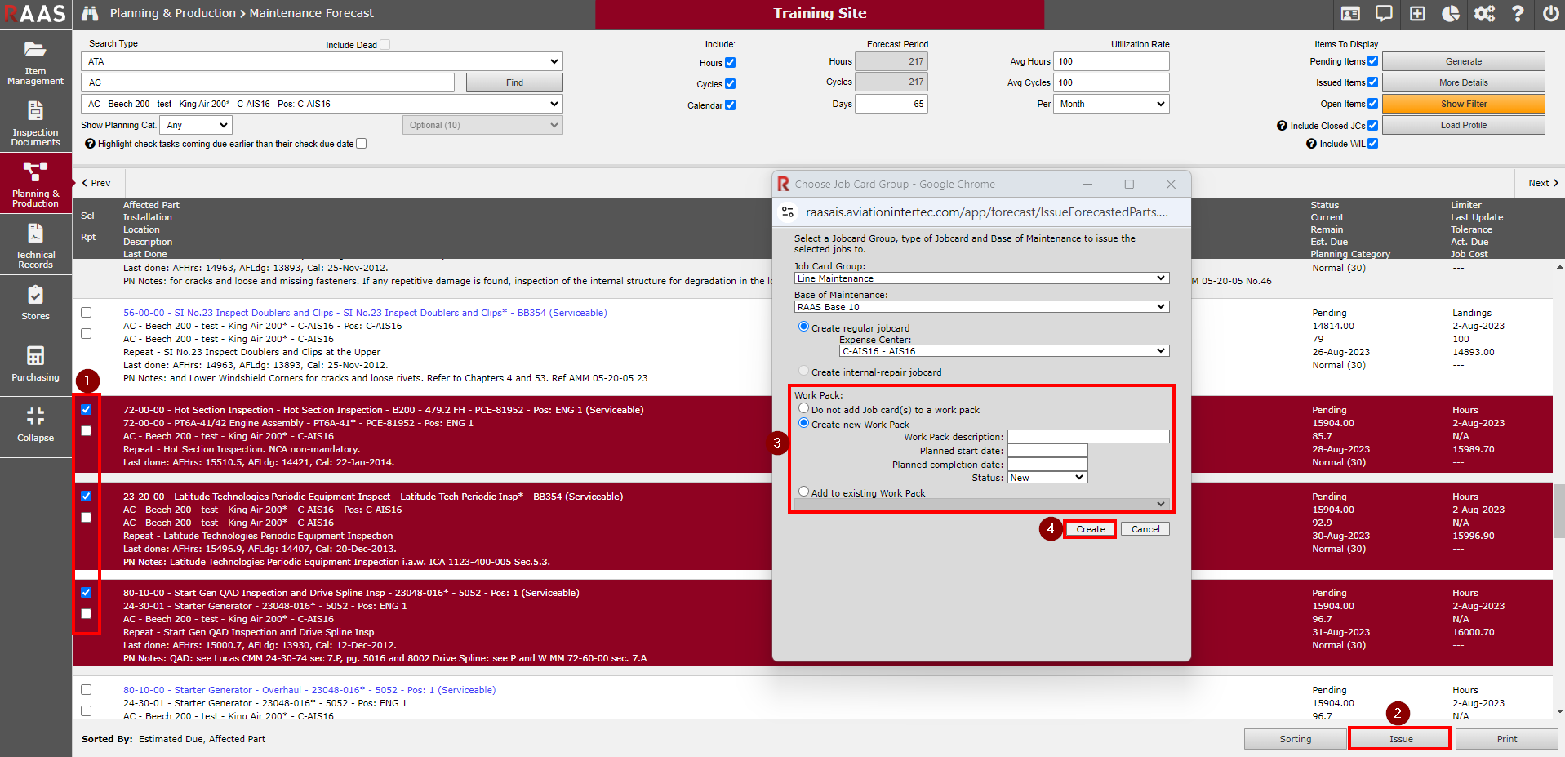This screenshot has height=757, width=1565.
Task: Go to the Next page
Action: pyautogui.click(x=1542, y=183)
